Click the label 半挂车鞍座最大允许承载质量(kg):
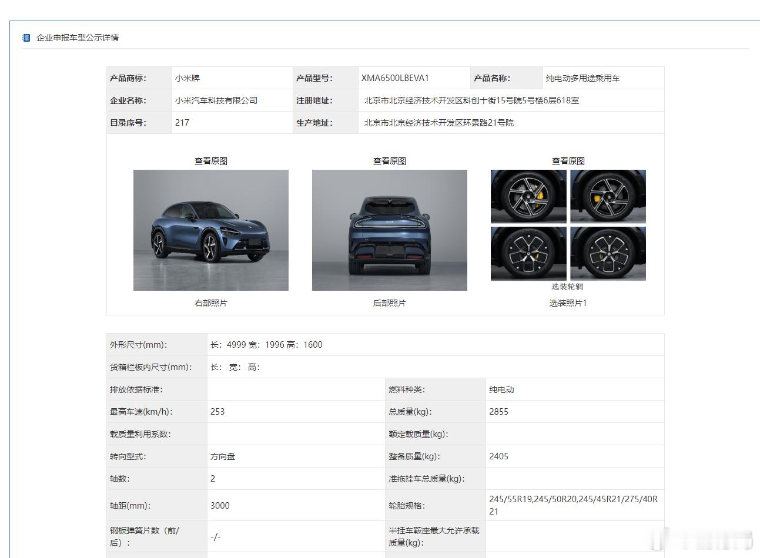The height and width of the screenshot is (558, 760). [434, 536]
